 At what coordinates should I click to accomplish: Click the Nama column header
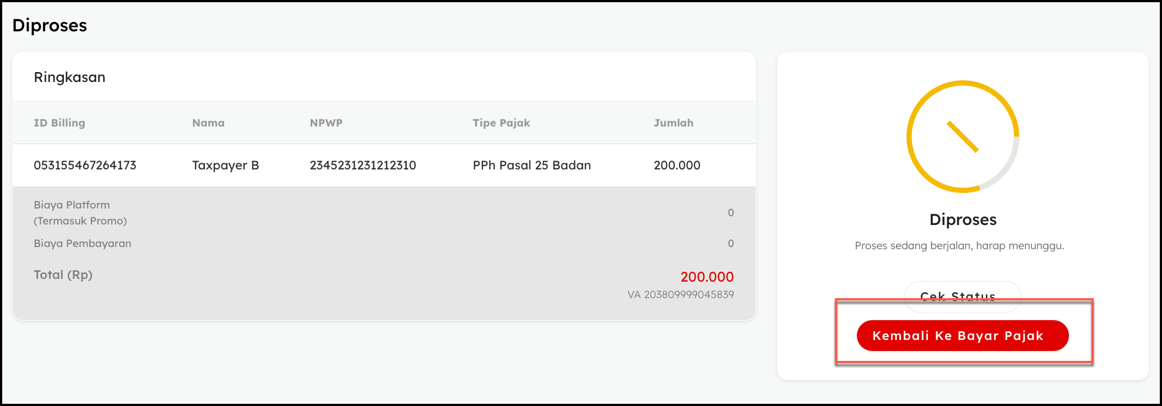click(x=208, y=123)
